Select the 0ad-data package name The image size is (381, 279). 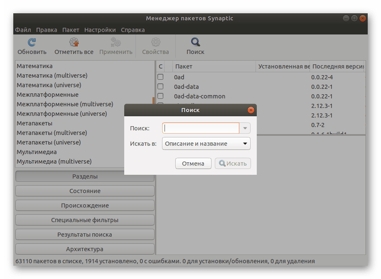187,87
